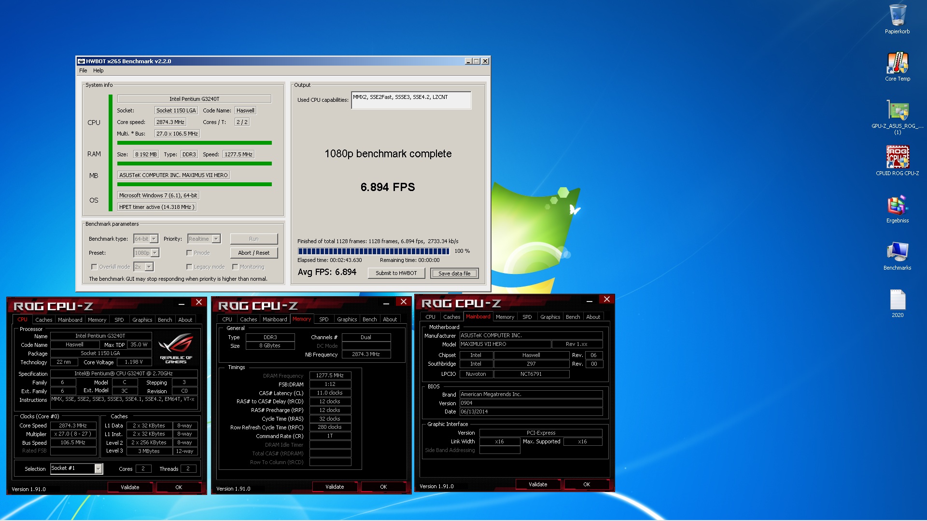Click the Core Speed 2874.3 MHz value
The image size is (927, 521).
[73, 425]
